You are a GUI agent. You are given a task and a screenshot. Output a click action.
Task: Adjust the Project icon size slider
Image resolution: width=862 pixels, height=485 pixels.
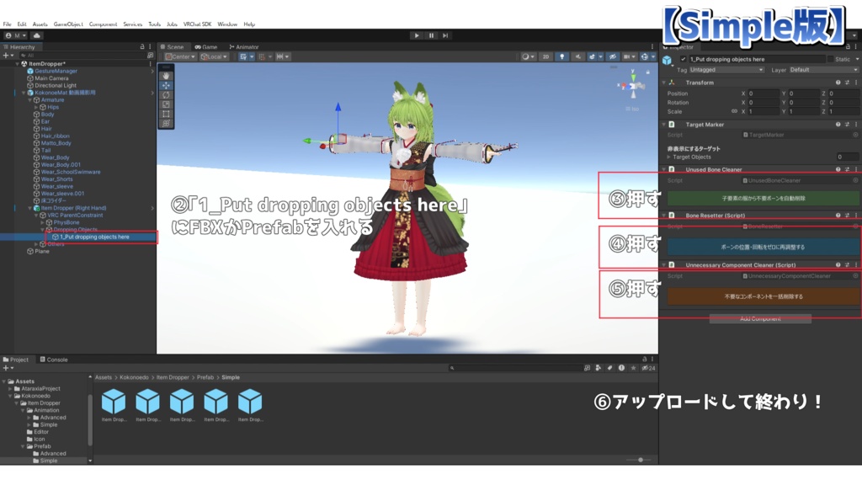click(x=640, y=460)
